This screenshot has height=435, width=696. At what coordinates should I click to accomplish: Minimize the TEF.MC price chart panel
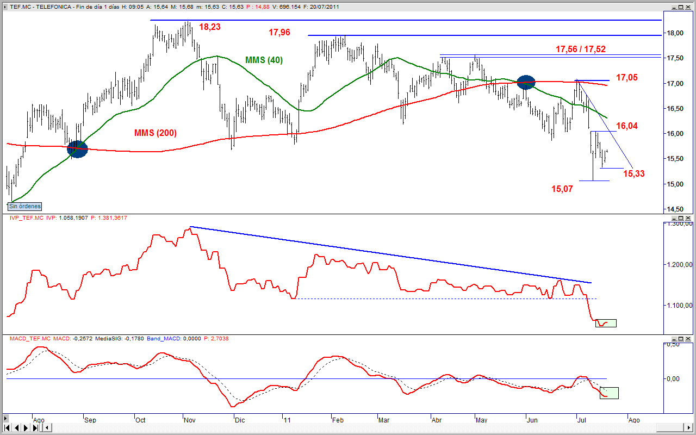pos(674,7)
